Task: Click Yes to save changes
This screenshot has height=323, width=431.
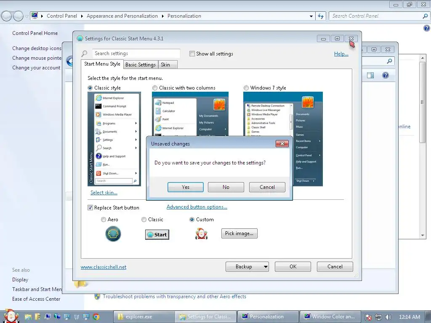Action: [x=186, y=187]
